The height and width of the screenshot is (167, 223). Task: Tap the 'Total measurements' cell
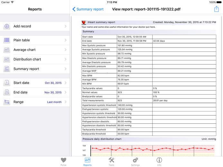tap(99, 101)
